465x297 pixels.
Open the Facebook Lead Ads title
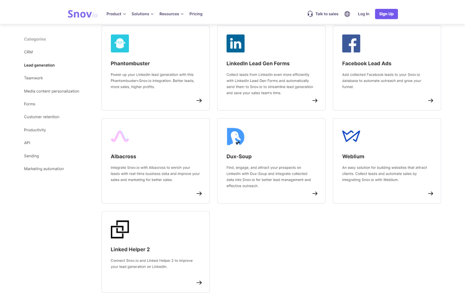tap(367, 63)
